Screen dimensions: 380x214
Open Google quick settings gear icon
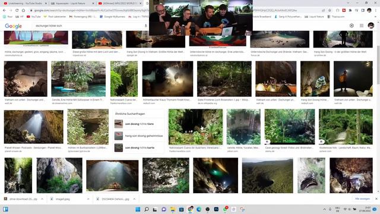coord(351,26)
